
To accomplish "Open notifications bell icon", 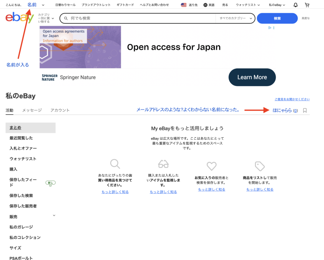I will click(x=296, y=5).
